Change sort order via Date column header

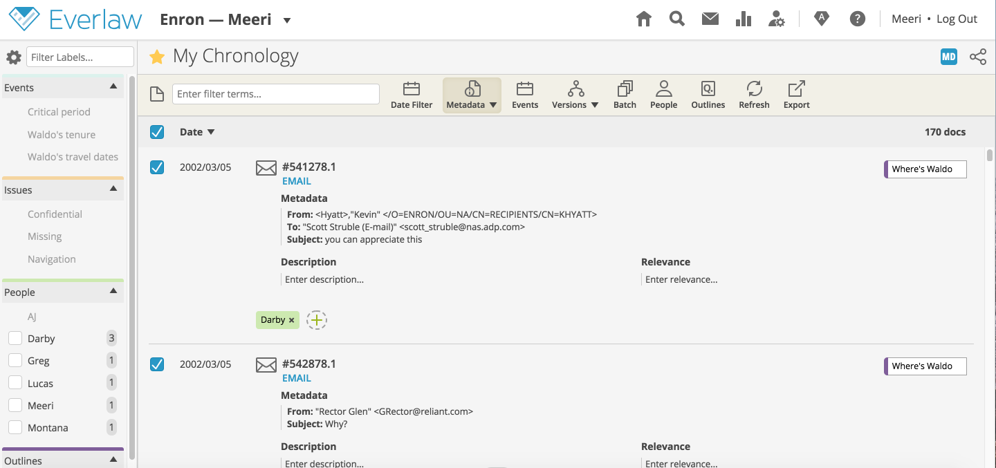pyautogui.click(x=197, y=132)
